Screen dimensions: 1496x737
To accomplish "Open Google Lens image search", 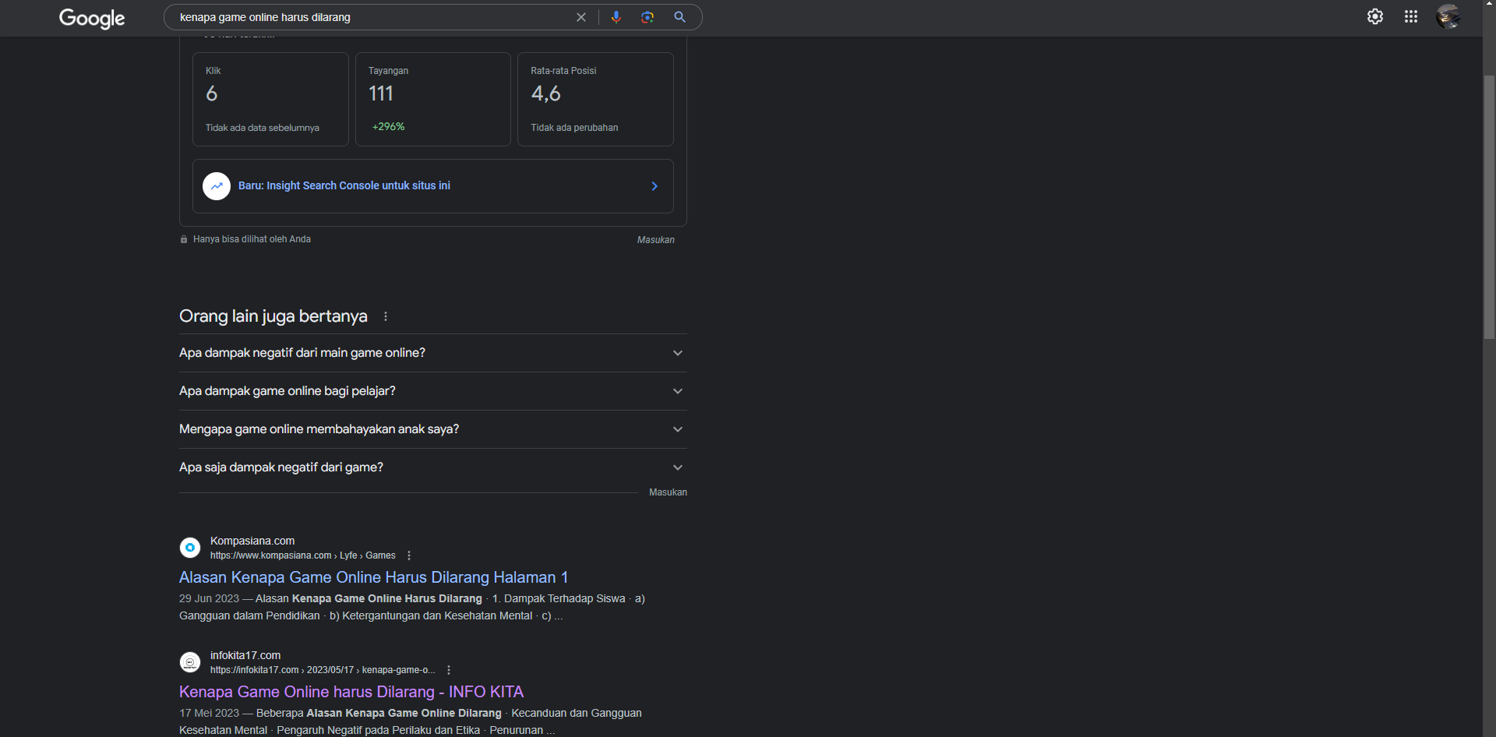I will (647, 17).
